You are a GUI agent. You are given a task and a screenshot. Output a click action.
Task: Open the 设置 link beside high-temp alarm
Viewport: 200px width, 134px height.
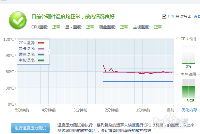click(197, 17)
